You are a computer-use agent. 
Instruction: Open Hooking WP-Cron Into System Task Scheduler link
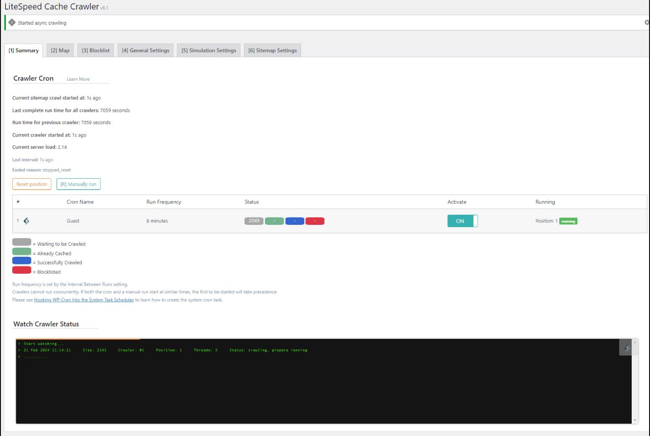coord(84,300)
